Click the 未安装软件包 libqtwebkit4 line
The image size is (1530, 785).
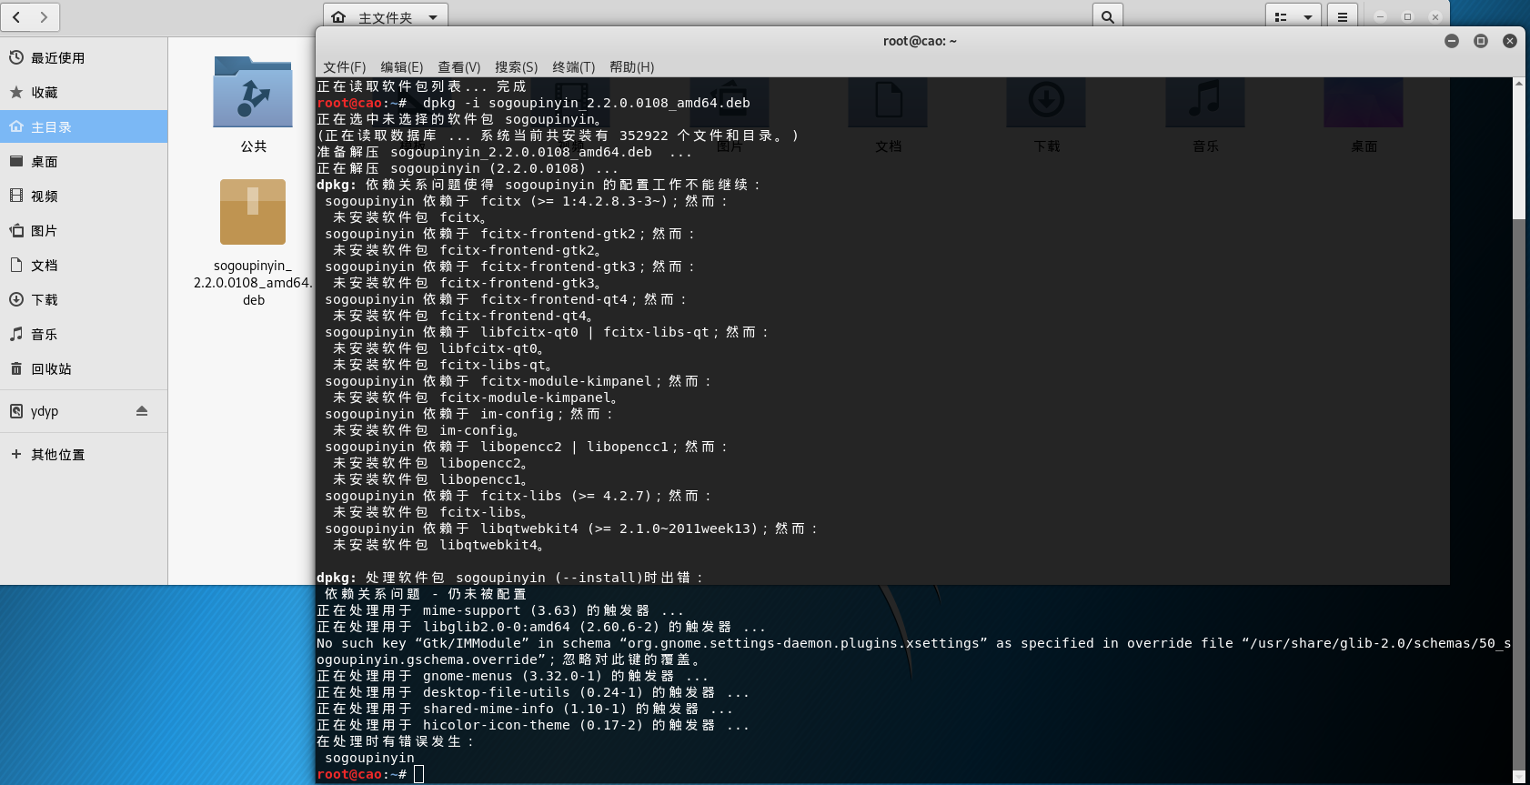438,545
